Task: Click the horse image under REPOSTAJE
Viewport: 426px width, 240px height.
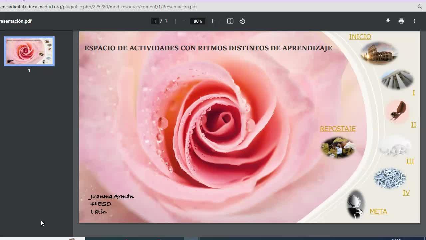Action: point(337,147)
